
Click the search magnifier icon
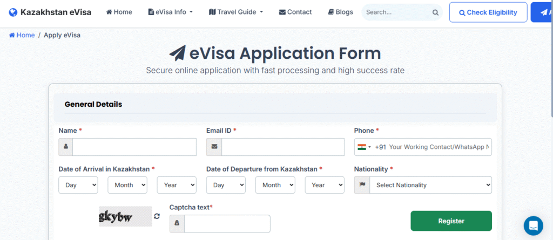pos(435,12)
